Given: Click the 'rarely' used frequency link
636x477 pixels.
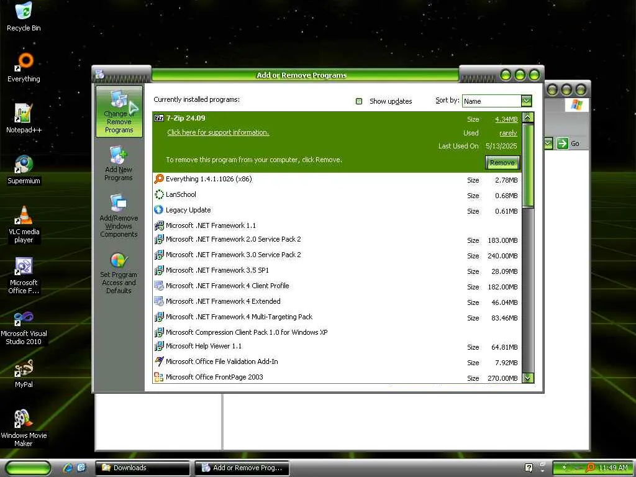Looking at the screenshot, I should (508, 133).
